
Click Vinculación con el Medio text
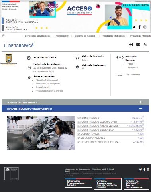(49, 91)
